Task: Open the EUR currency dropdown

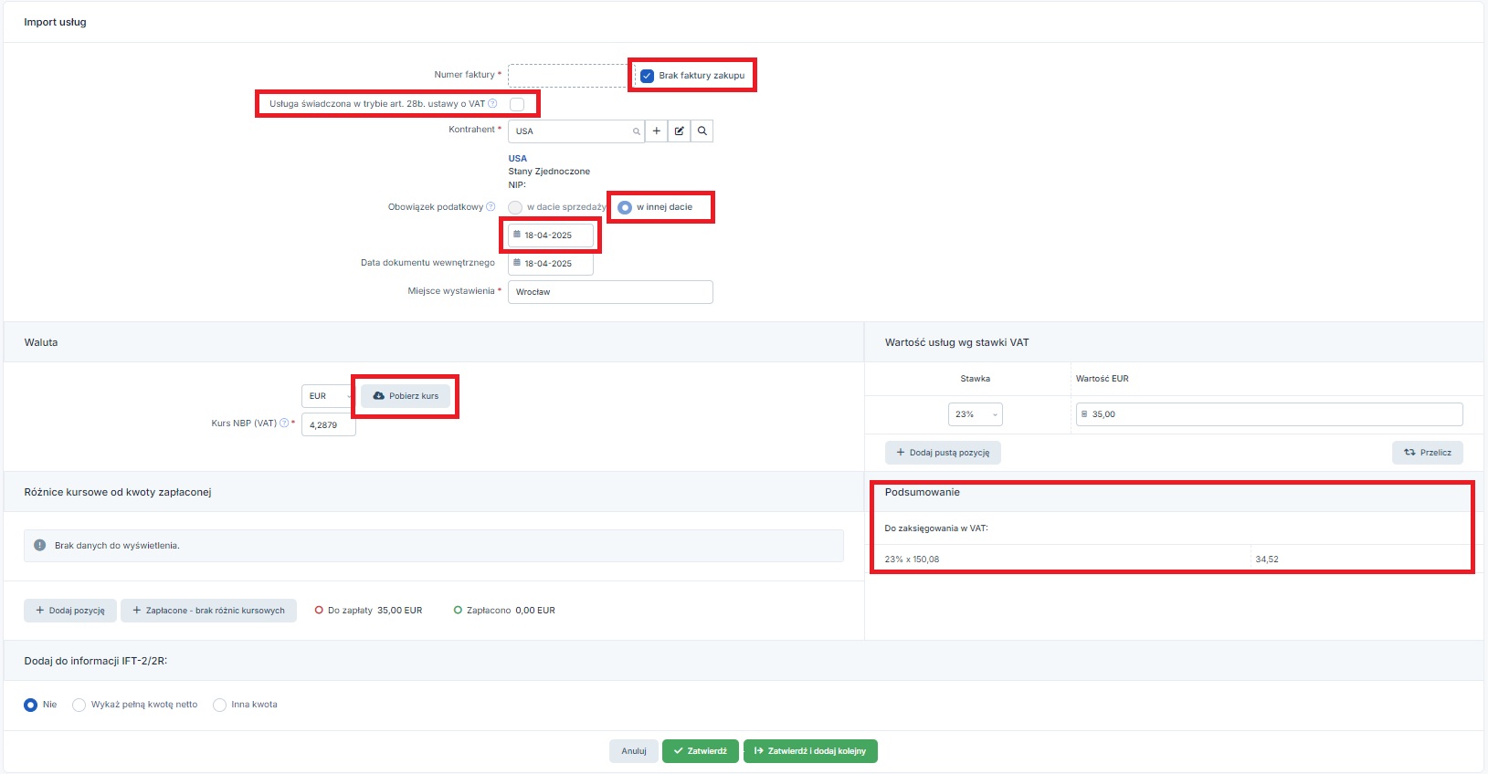Action: (327, 396)
